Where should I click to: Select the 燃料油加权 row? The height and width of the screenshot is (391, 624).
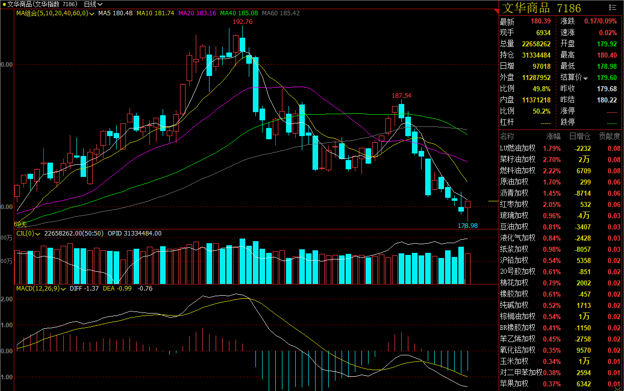[x=560, y=171]
